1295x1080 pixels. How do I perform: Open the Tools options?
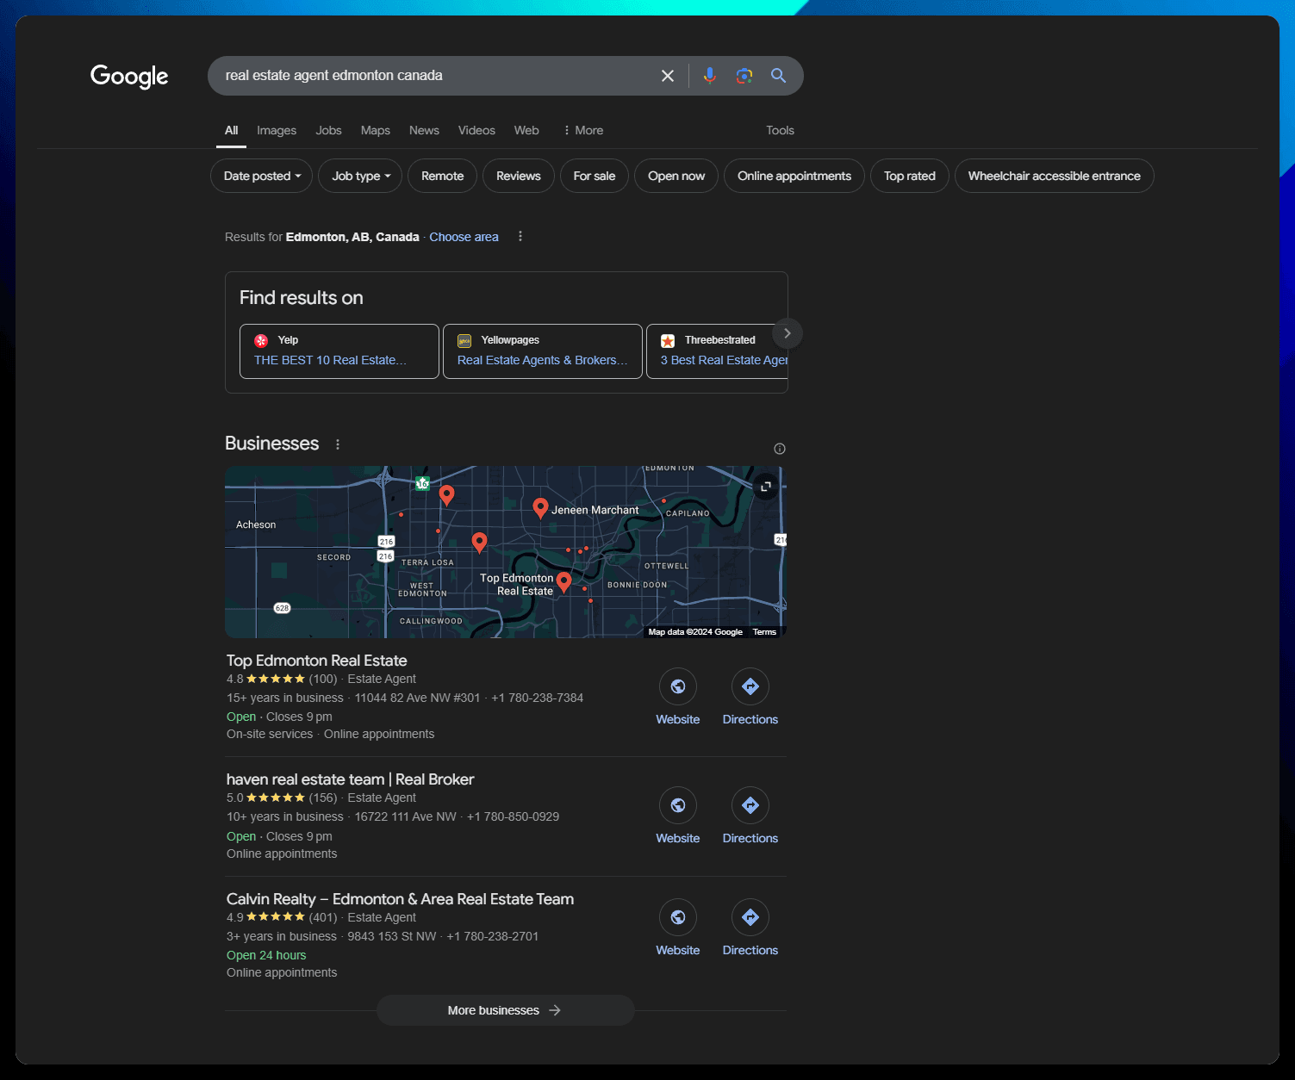tap(780, 130)
